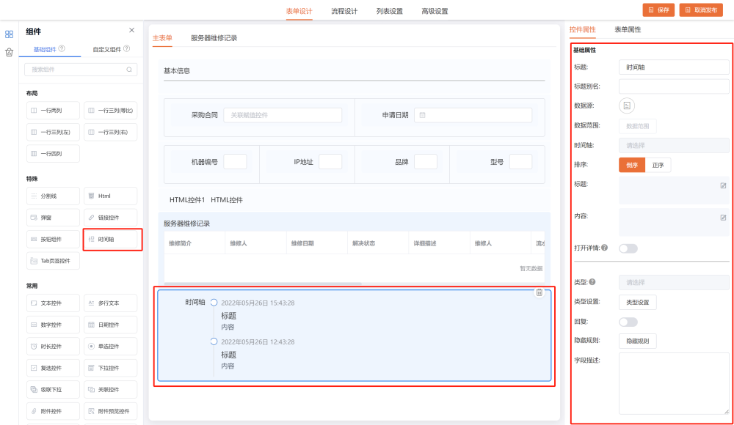Toggle the 打开详情 switch
734x425 pixels.
tap(628, 248)
